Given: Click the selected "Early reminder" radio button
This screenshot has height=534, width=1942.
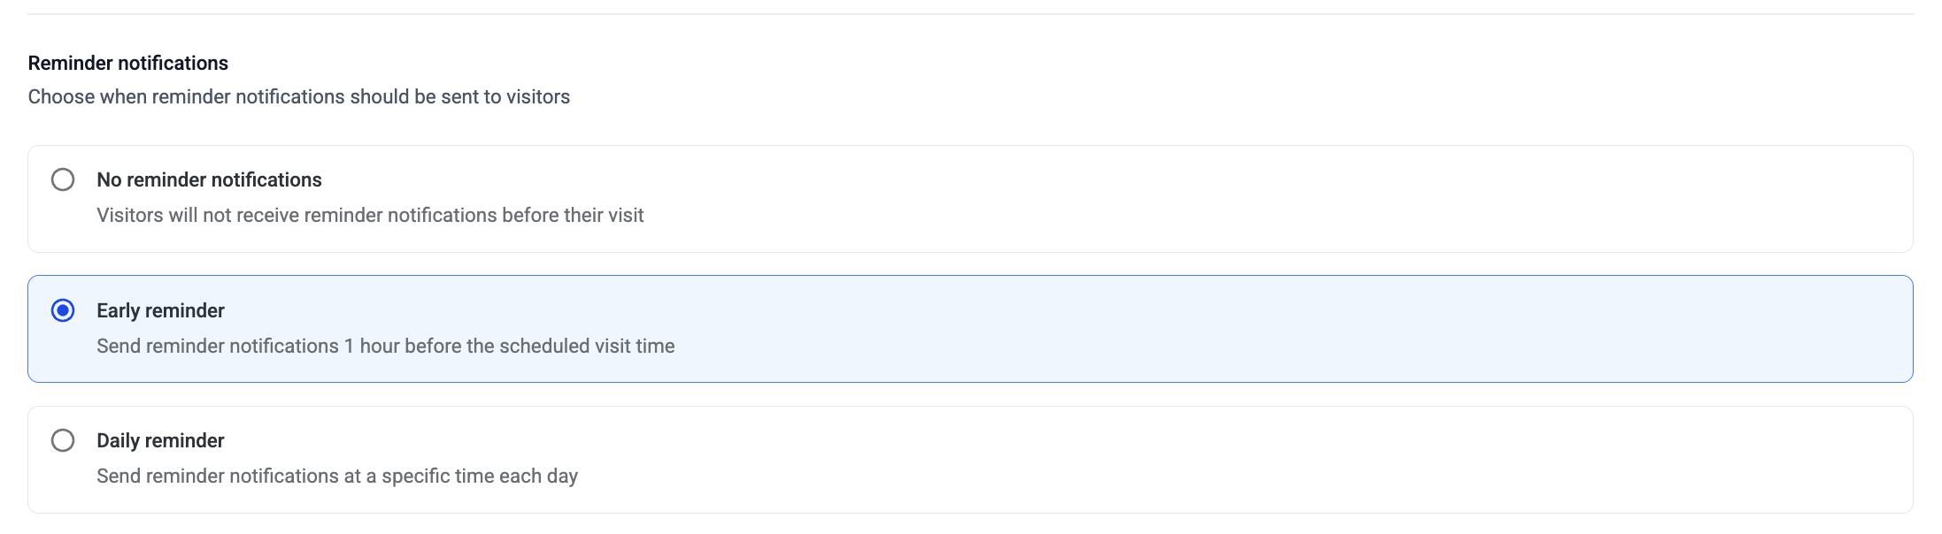Looking at the screenshot, I should point(63,310).
